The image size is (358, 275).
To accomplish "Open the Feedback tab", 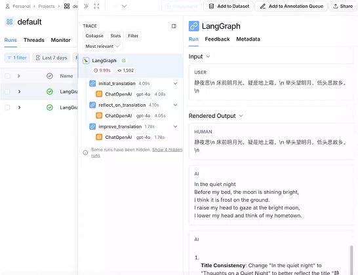I will pos(217,39).
